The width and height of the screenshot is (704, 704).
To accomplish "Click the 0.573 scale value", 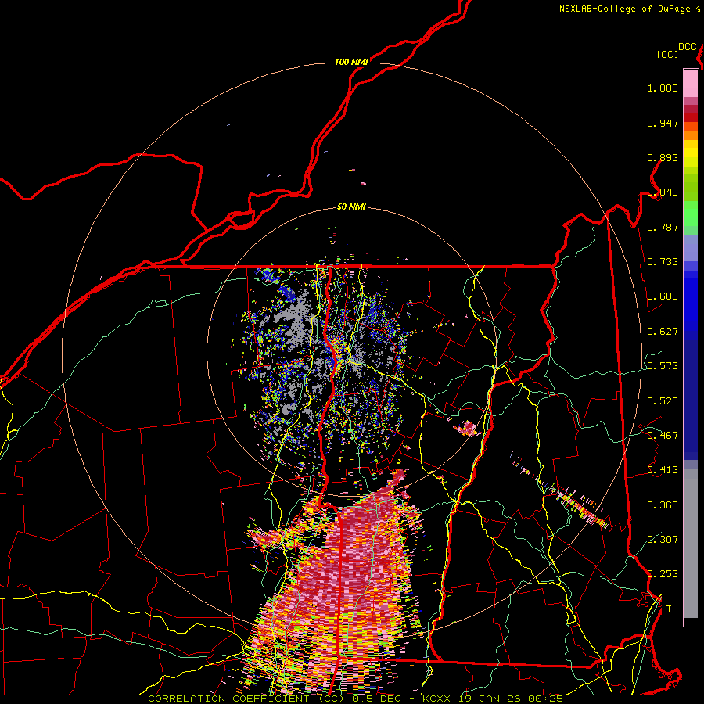I will click(663, 366).
